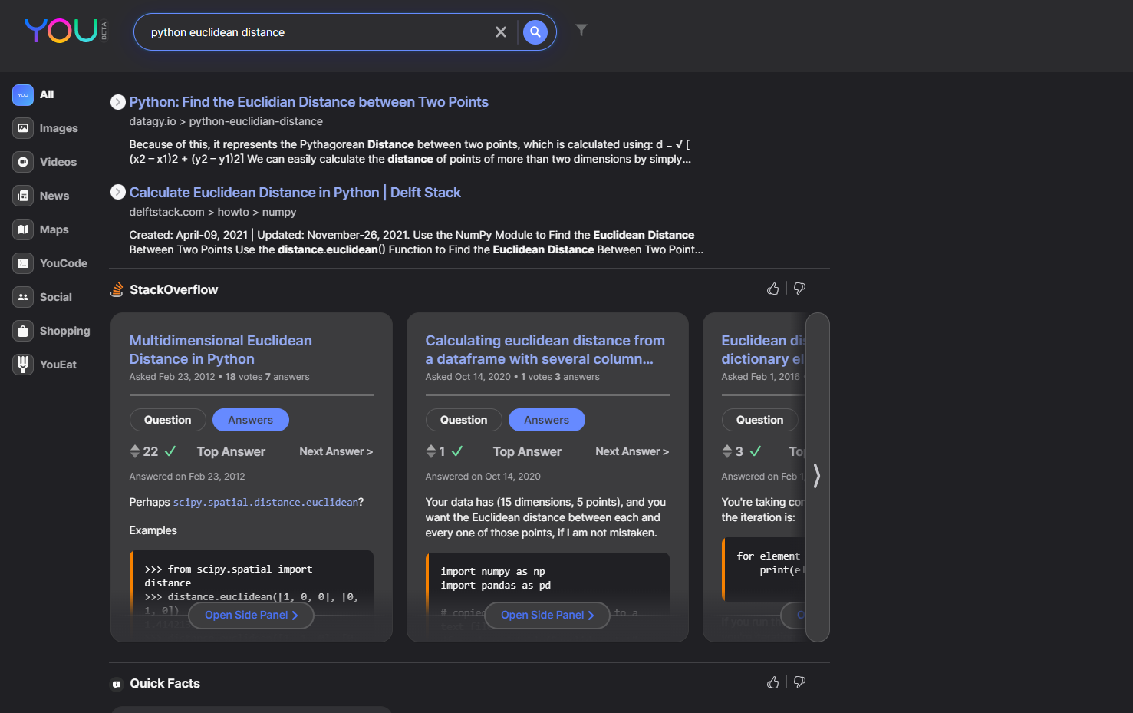The width and height of the screenshot is (1133, 713).
Task: Go to the You.com logo home
Action: point(61,31)
